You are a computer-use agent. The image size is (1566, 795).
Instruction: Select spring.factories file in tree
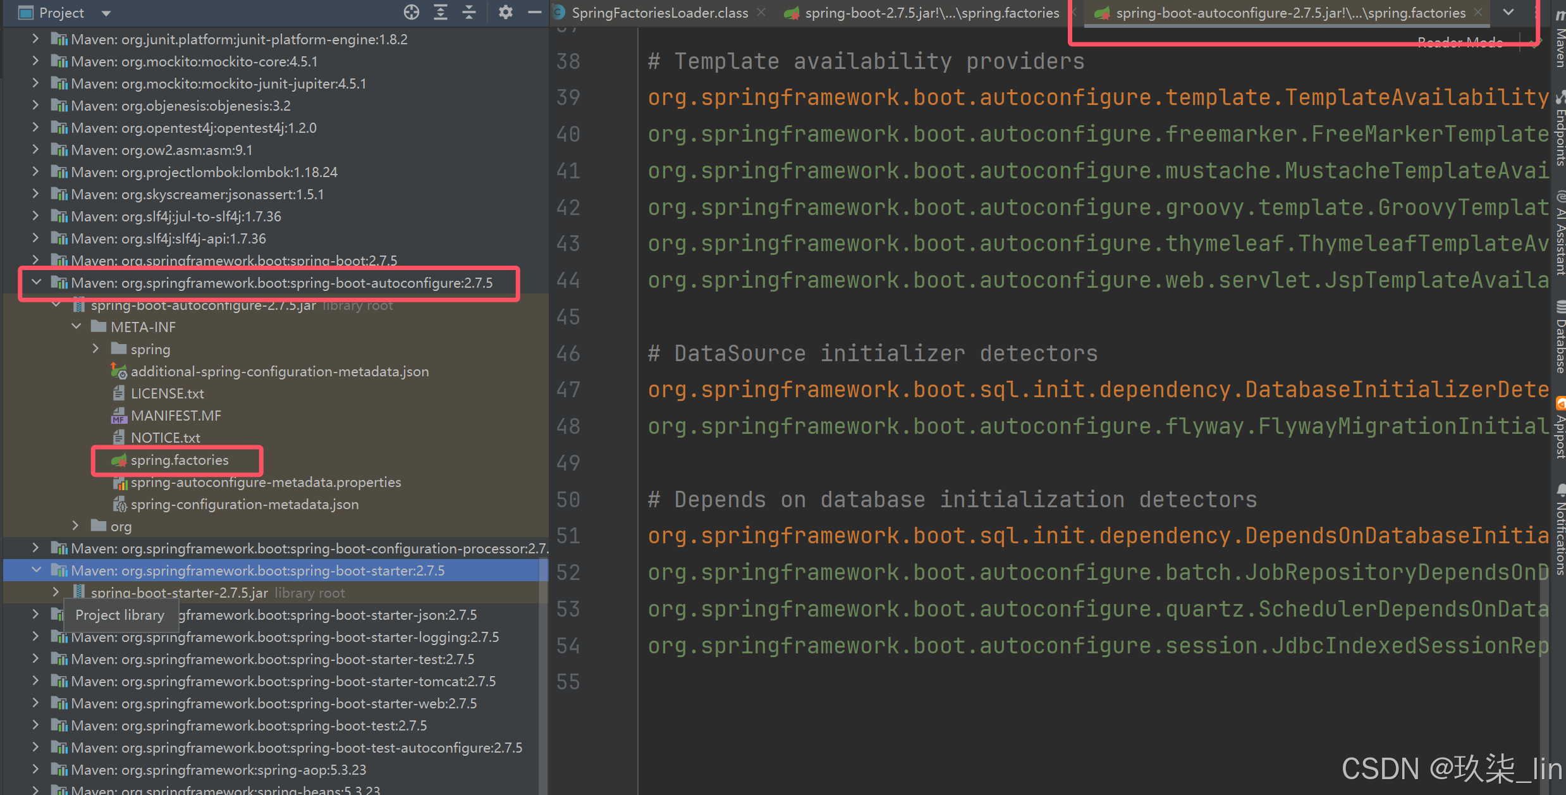click(x=179, y=460)
